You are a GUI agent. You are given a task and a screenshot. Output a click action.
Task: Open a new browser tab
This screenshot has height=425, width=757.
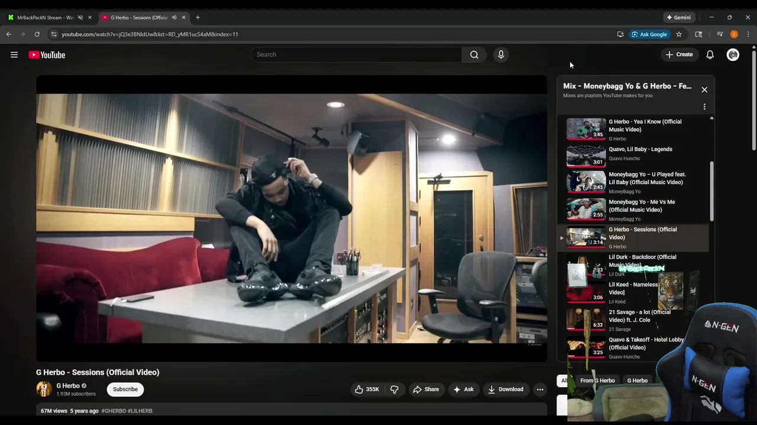point(198,18)
